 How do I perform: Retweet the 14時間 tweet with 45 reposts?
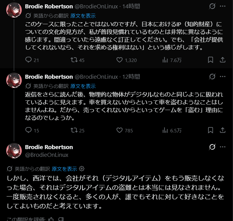coord(74,60)
